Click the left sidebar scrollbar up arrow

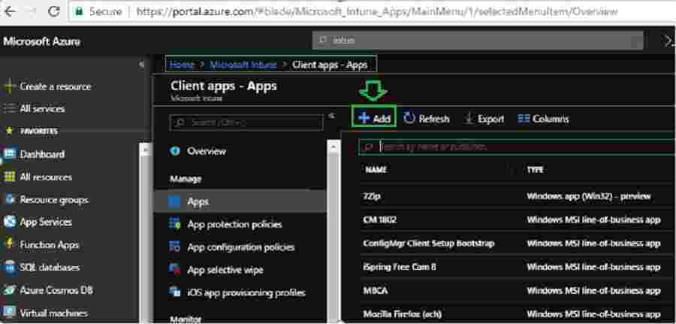145,150
